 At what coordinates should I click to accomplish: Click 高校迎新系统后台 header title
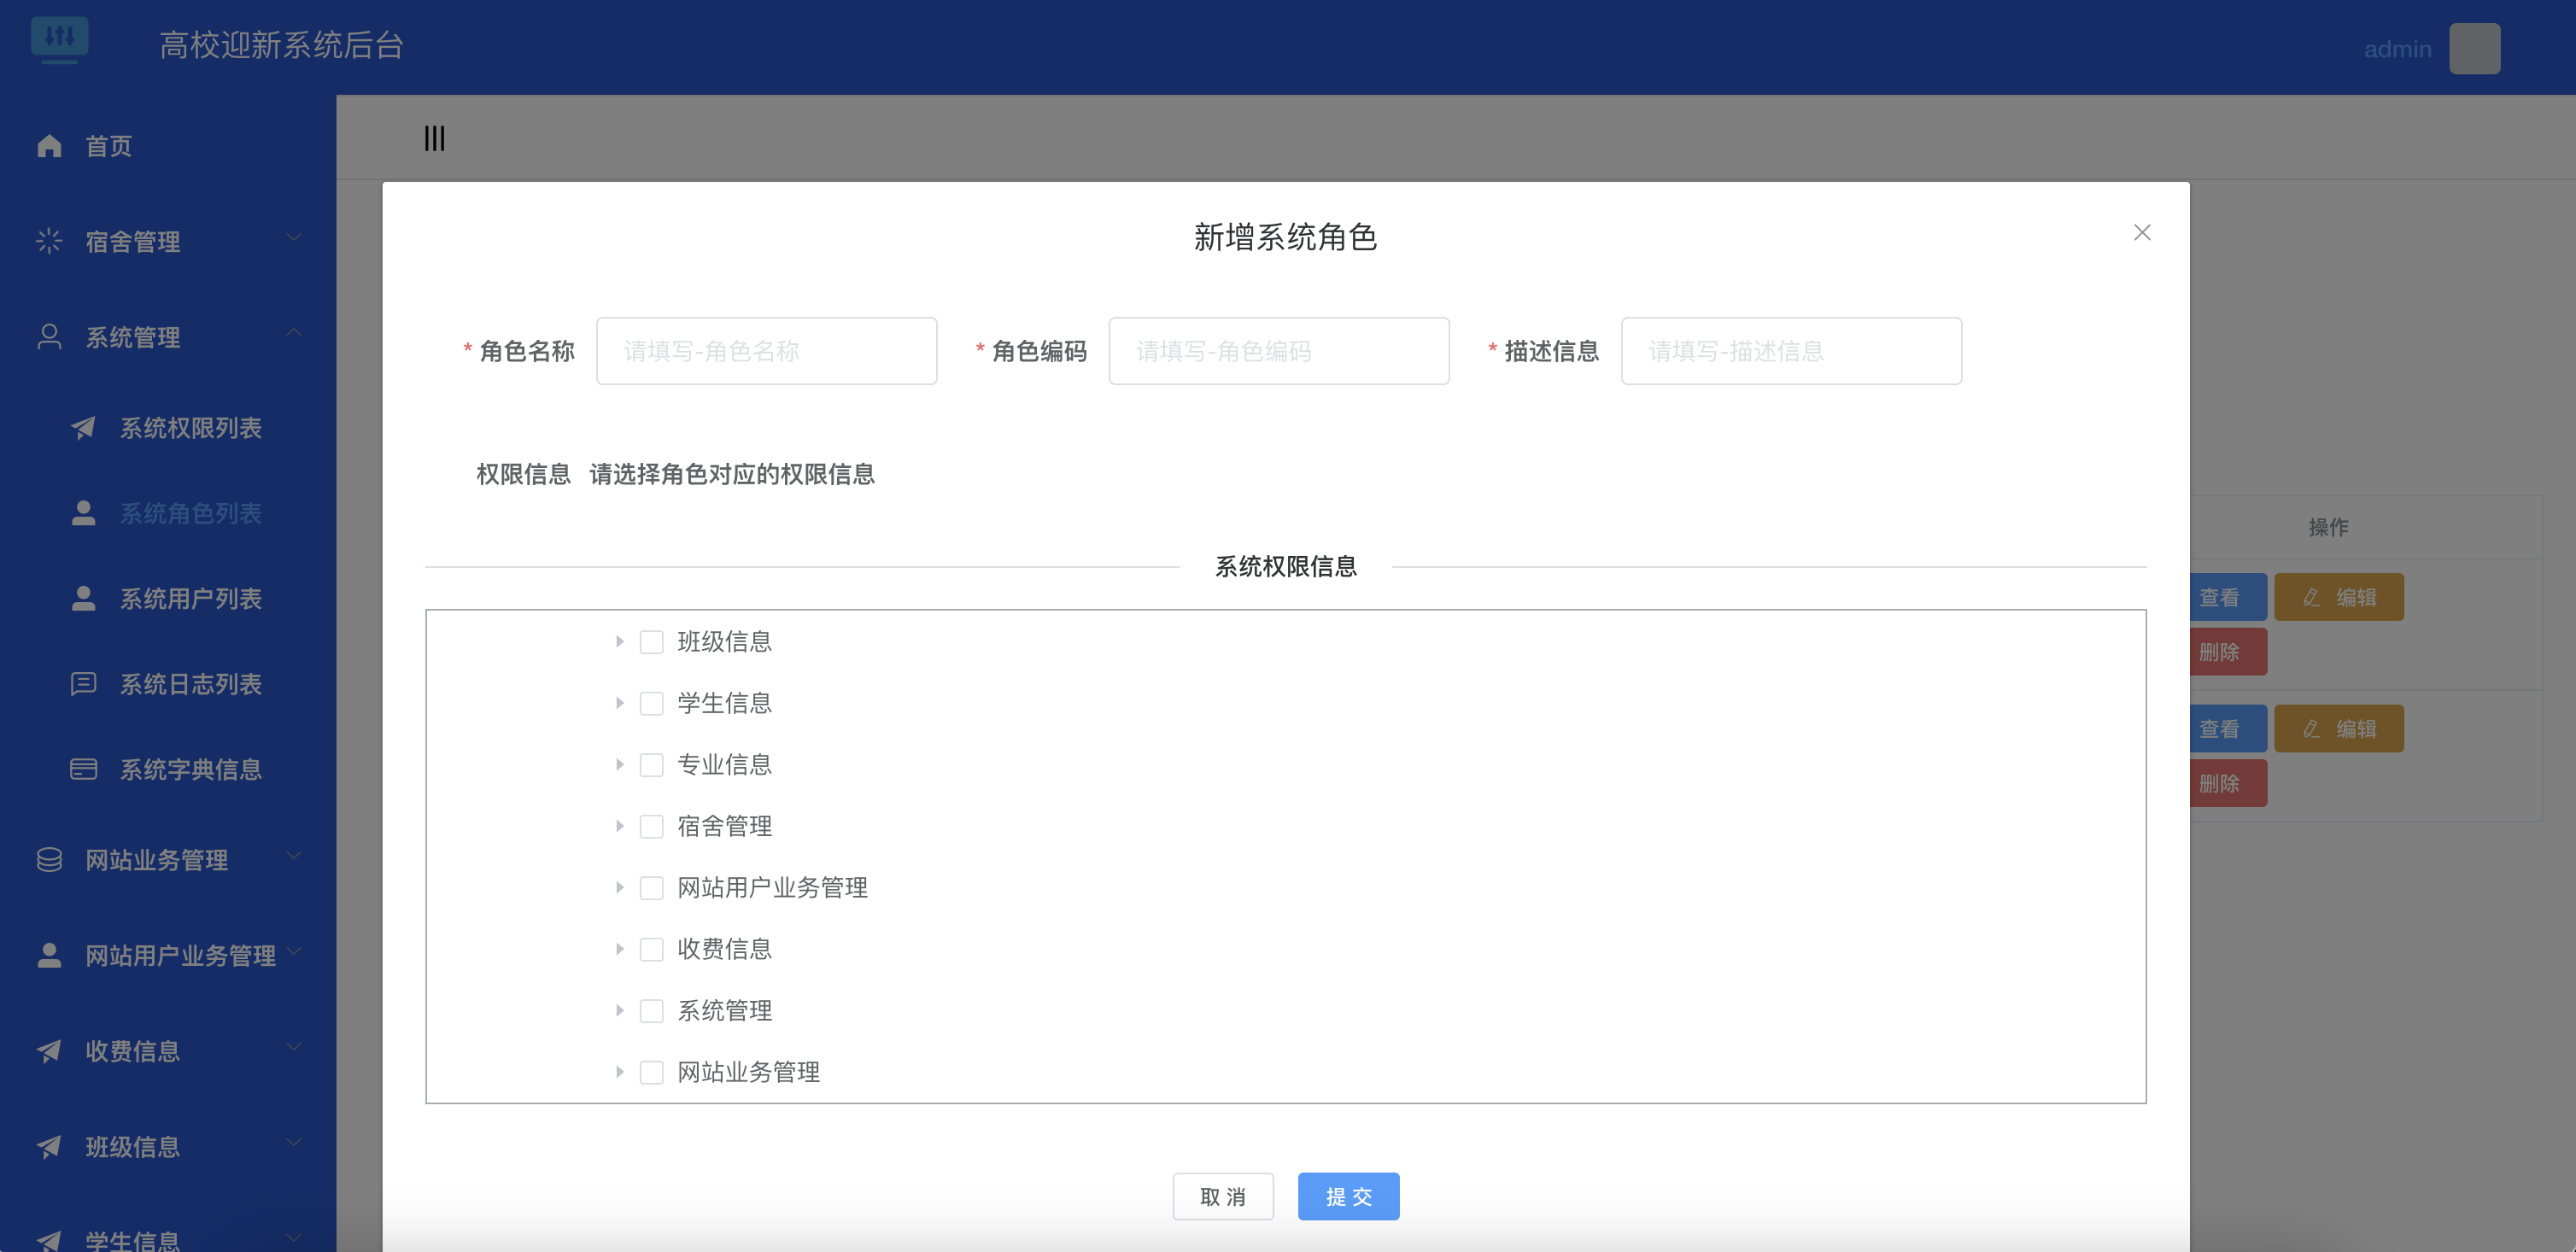point(281,45)
